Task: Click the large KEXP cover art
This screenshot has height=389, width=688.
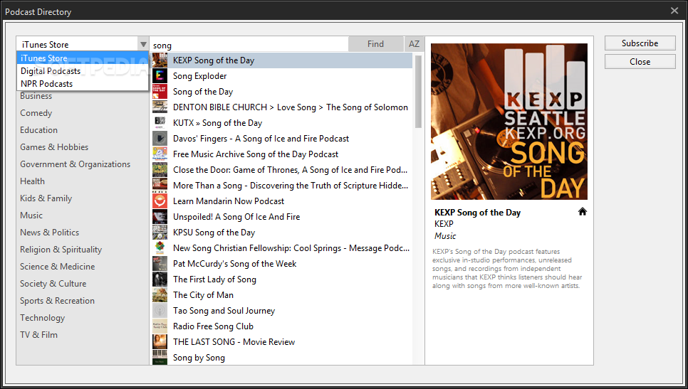Action: click(x=509, y=122)
